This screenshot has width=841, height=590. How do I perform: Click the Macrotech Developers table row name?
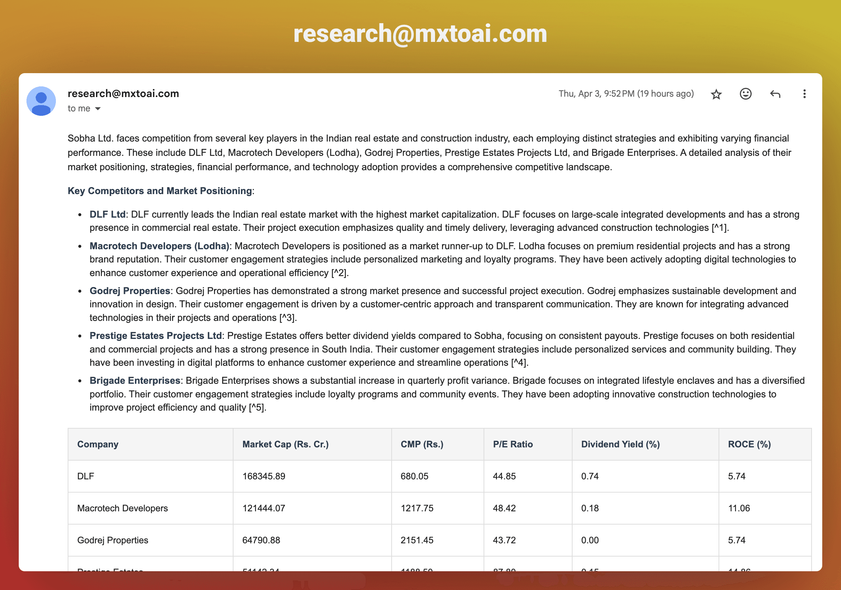122,508
